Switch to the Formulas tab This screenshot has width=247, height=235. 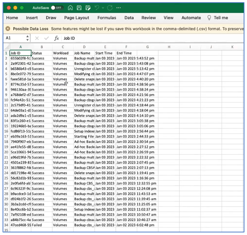click(x=107, y=18)
